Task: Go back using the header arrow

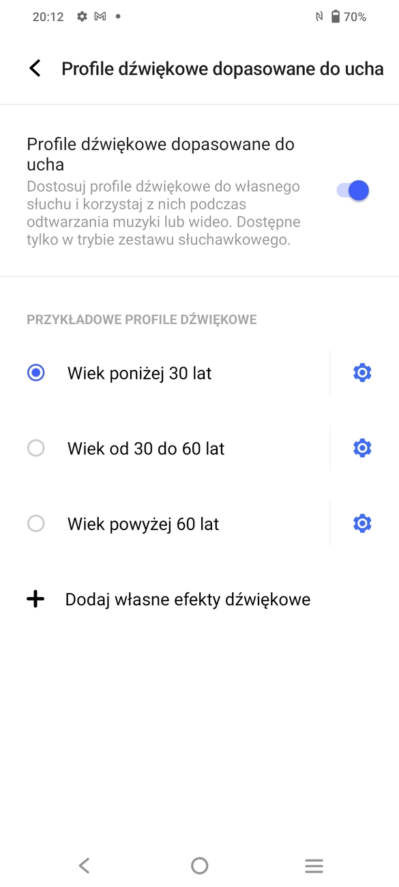Action: (35, 68)
